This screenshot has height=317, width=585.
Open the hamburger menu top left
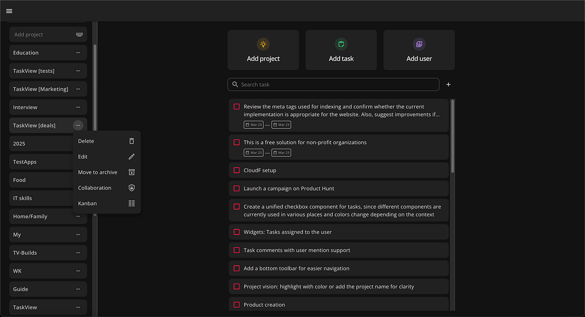click(x=8, y=11)
